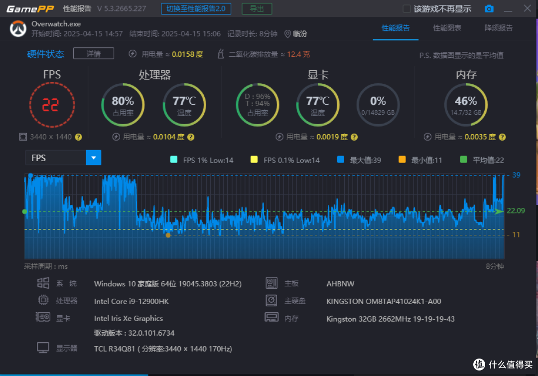
Task: Click the help icon next to 3440 x 1440
Action: click(x=79, y=137)
